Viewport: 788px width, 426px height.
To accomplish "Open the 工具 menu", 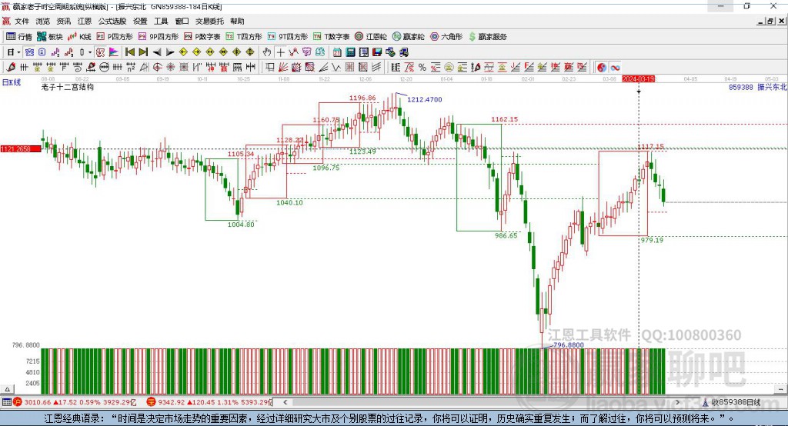I will (x=161, y=21).
